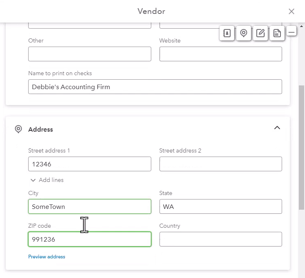Open the notes edit pencil shortcut icon
Viewport: 305px width, 278px height.
coord(260,33)
